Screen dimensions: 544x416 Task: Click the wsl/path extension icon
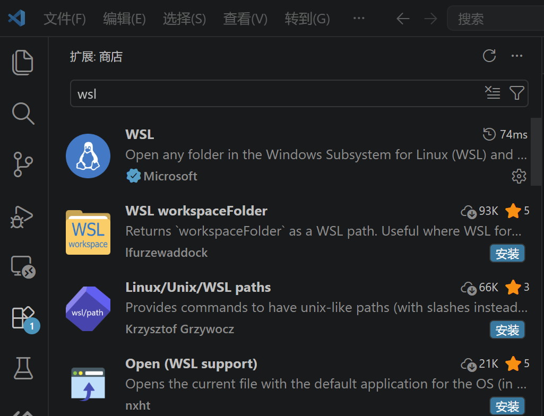(x=88, y=309)
